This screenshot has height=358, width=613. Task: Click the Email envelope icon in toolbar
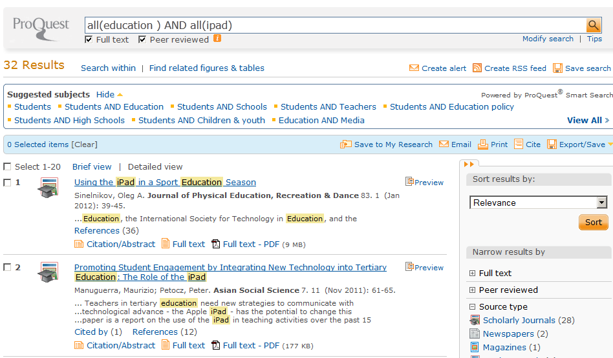[444, 144]
